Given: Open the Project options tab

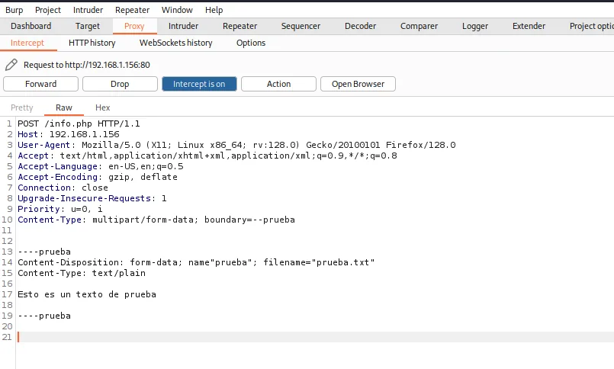Looking at the screenshot, I should coord(591,26).
